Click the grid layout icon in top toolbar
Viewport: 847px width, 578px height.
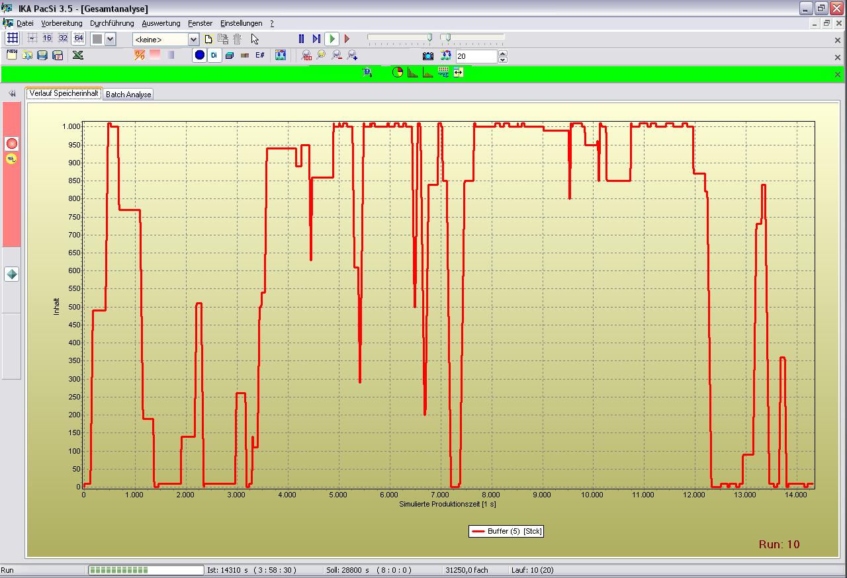point(12,38)
